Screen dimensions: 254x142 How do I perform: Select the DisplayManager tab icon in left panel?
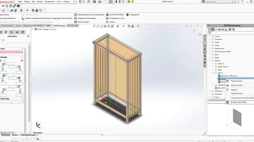(23, 32)
